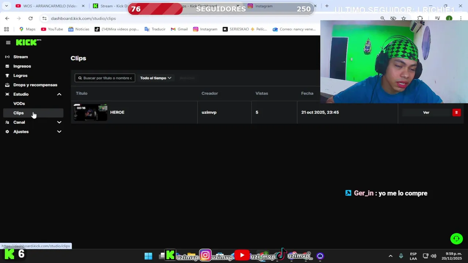Click the date 21 oct 2025, 23:45
Screen dimensions: 468x263
[320, 113]
